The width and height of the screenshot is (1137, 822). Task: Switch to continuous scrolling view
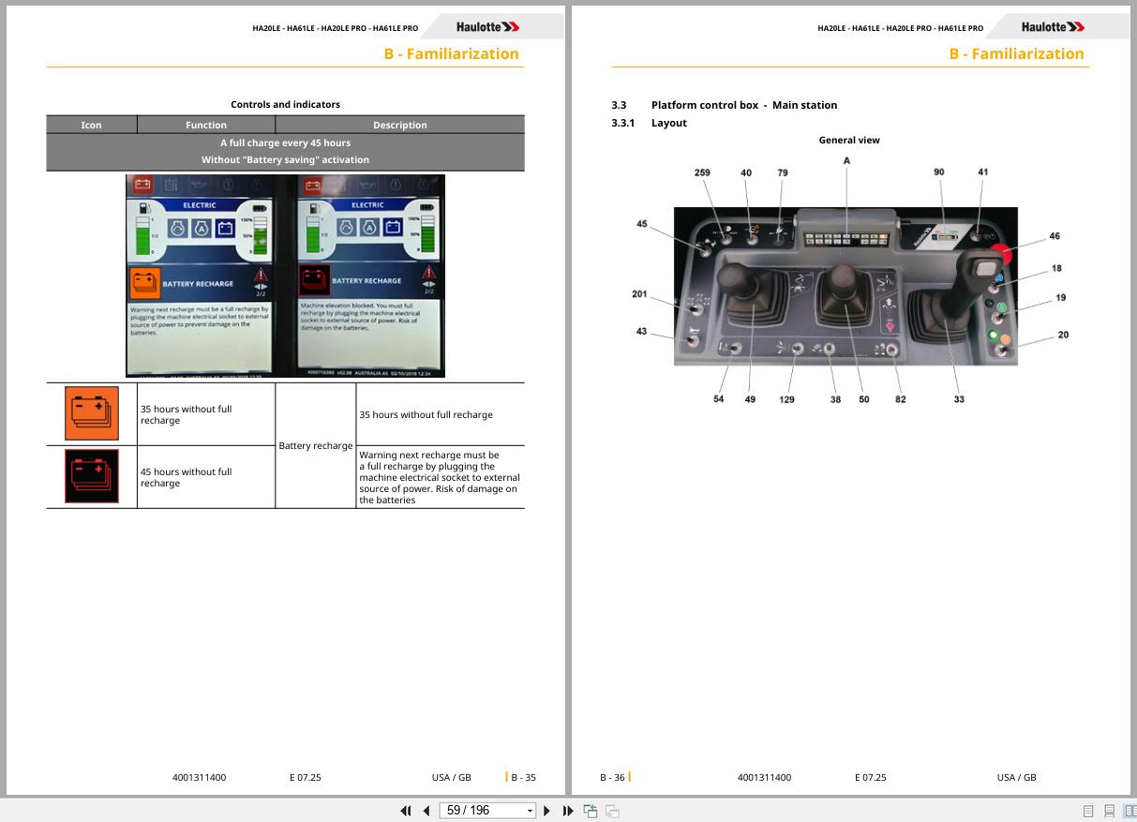(x=1110, y=811)
